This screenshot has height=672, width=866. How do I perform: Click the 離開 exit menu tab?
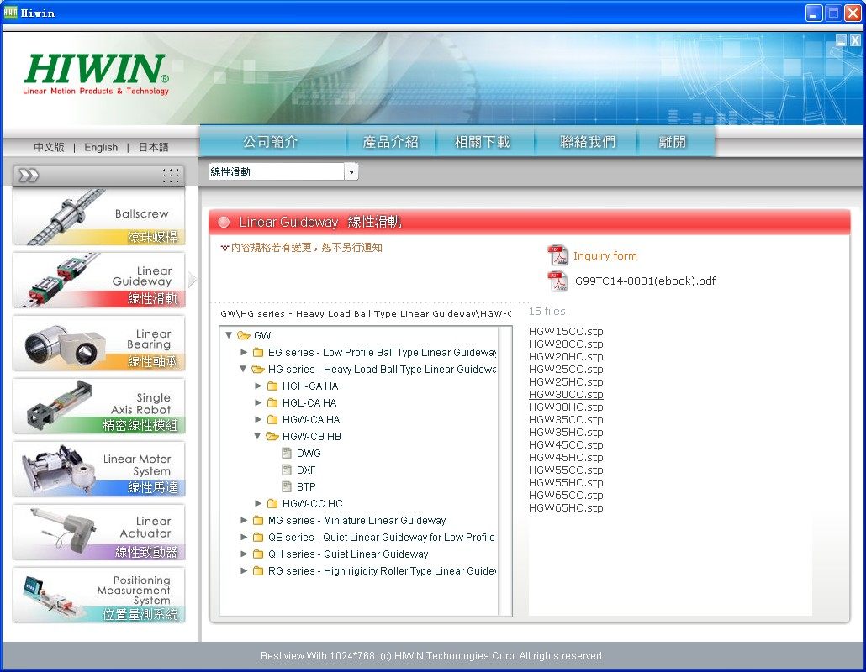(x=673, y=142)
